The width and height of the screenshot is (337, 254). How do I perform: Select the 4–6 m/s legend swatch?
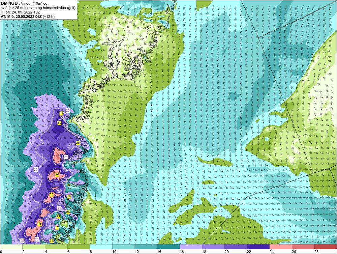(56, 247)
